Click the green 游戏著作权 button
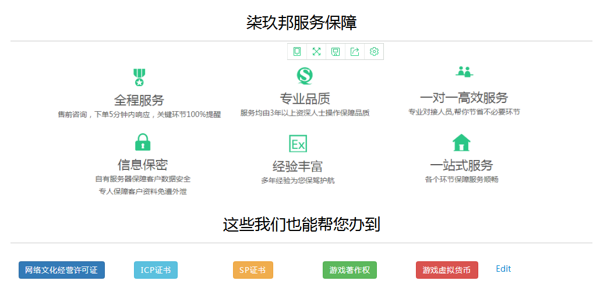This screenshot has height=302, width=600. point(350,270)
